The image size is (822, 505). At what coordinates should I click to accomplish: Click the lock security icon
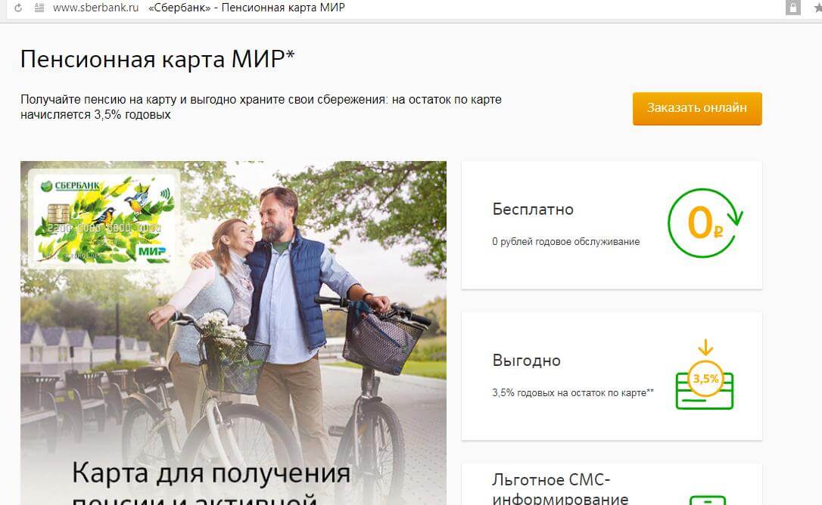(792, 8)
